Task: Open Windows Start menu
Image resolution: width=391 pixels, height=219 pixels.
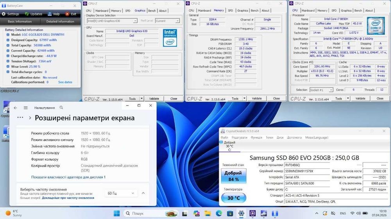Action: point(117,213)
